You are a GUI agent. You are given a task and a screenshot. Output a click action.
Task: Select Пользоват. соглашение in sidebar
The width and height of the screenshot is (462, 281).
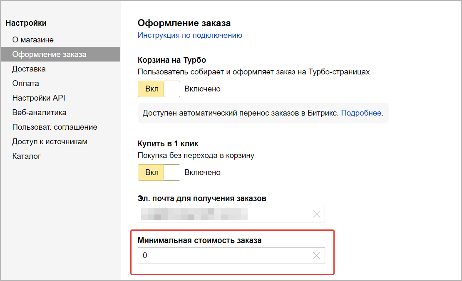(x=55, y=127)
